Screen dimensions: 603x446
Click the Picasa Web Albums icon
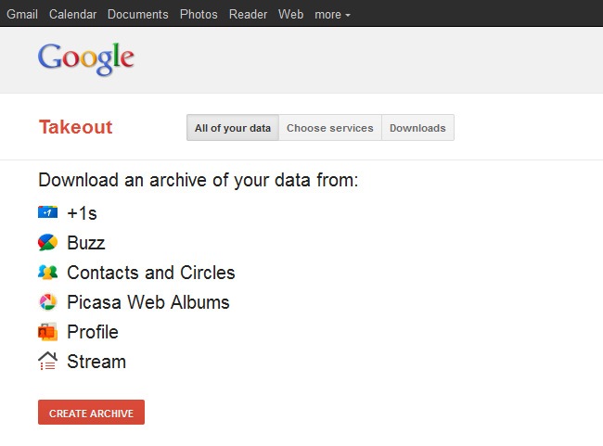[47, 302]
